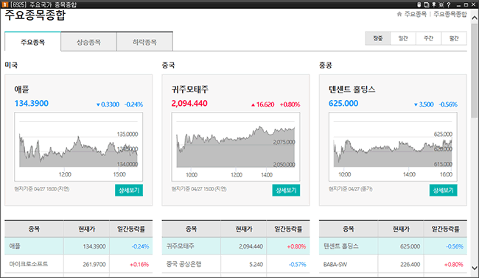Click 상세보기 button for 텐센트 홀딩스
The width and height of the screenshot is (479, 278).
443,190
